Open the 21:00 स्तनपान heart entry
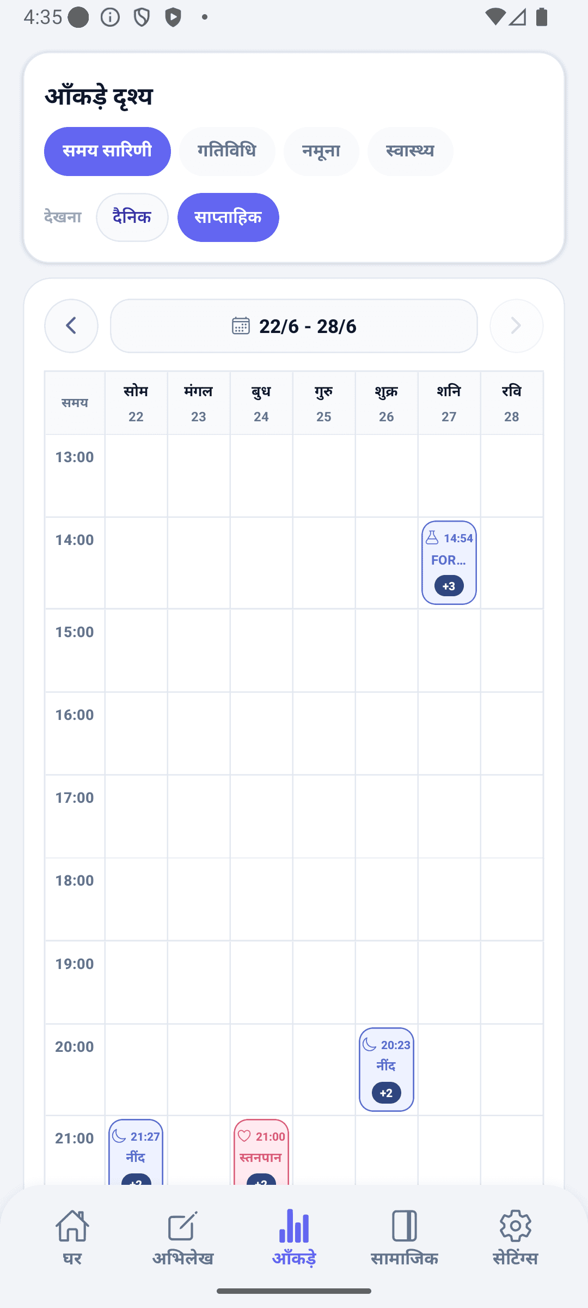This screenshot has height=1308, width=588. [x=261, y=1152]
